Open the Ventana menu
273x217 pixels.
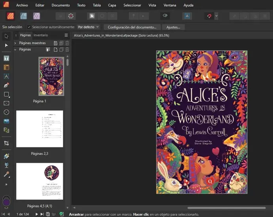(170, 5)
